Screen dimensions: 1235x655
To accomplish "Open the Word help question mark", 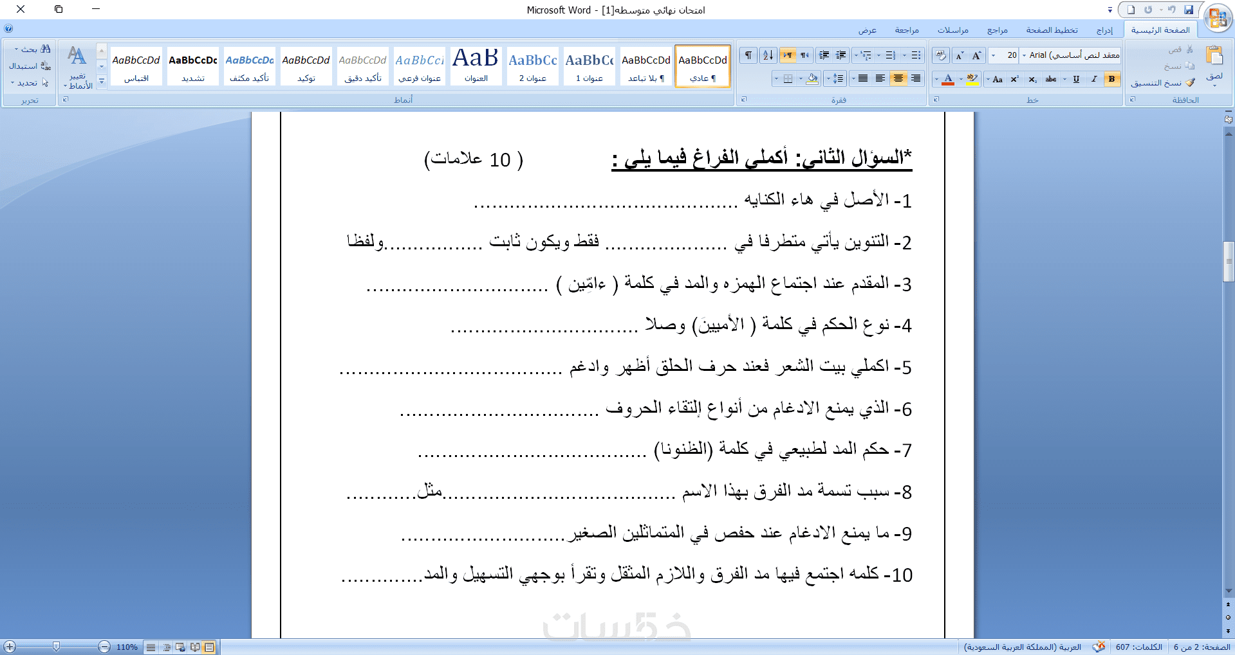I will pos(8,28).
